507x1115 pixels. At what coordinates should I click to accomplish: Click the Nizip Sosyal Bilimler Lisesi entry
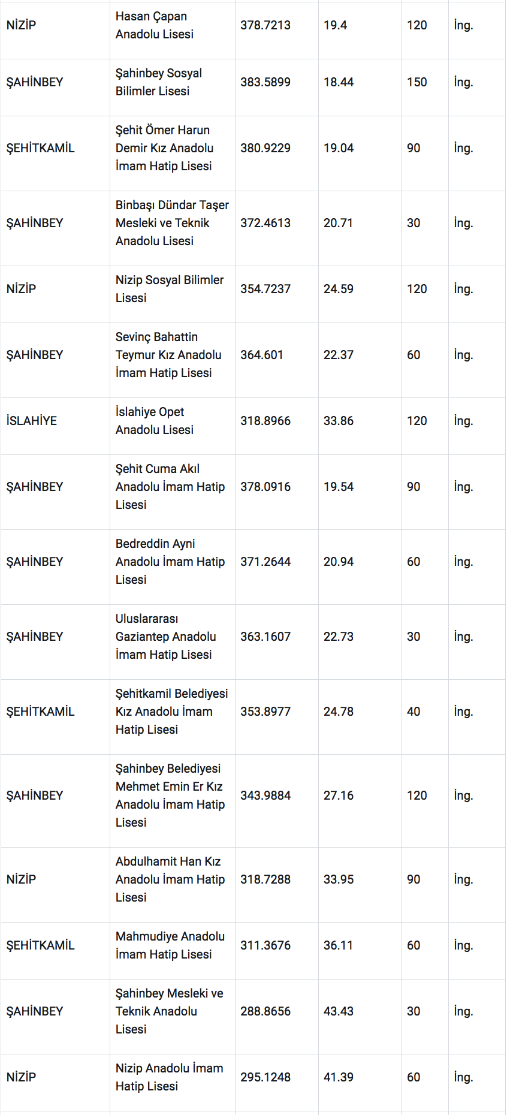170,289
